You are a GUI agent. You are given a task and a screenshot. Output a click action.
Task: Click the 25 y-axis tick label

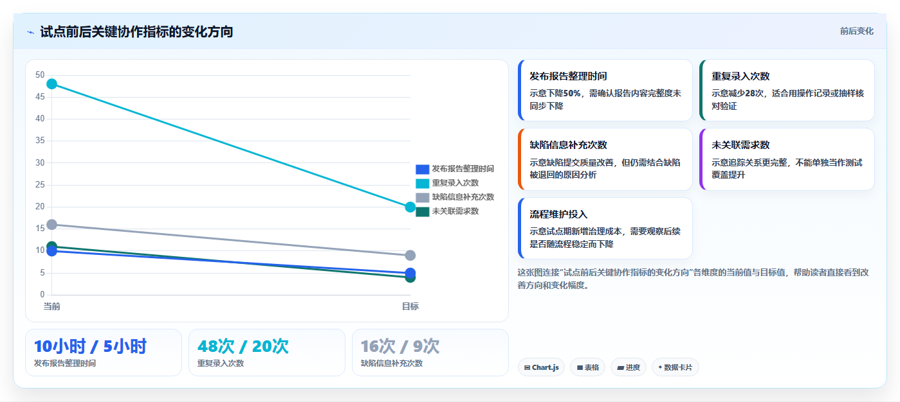[x=40, y=185]
